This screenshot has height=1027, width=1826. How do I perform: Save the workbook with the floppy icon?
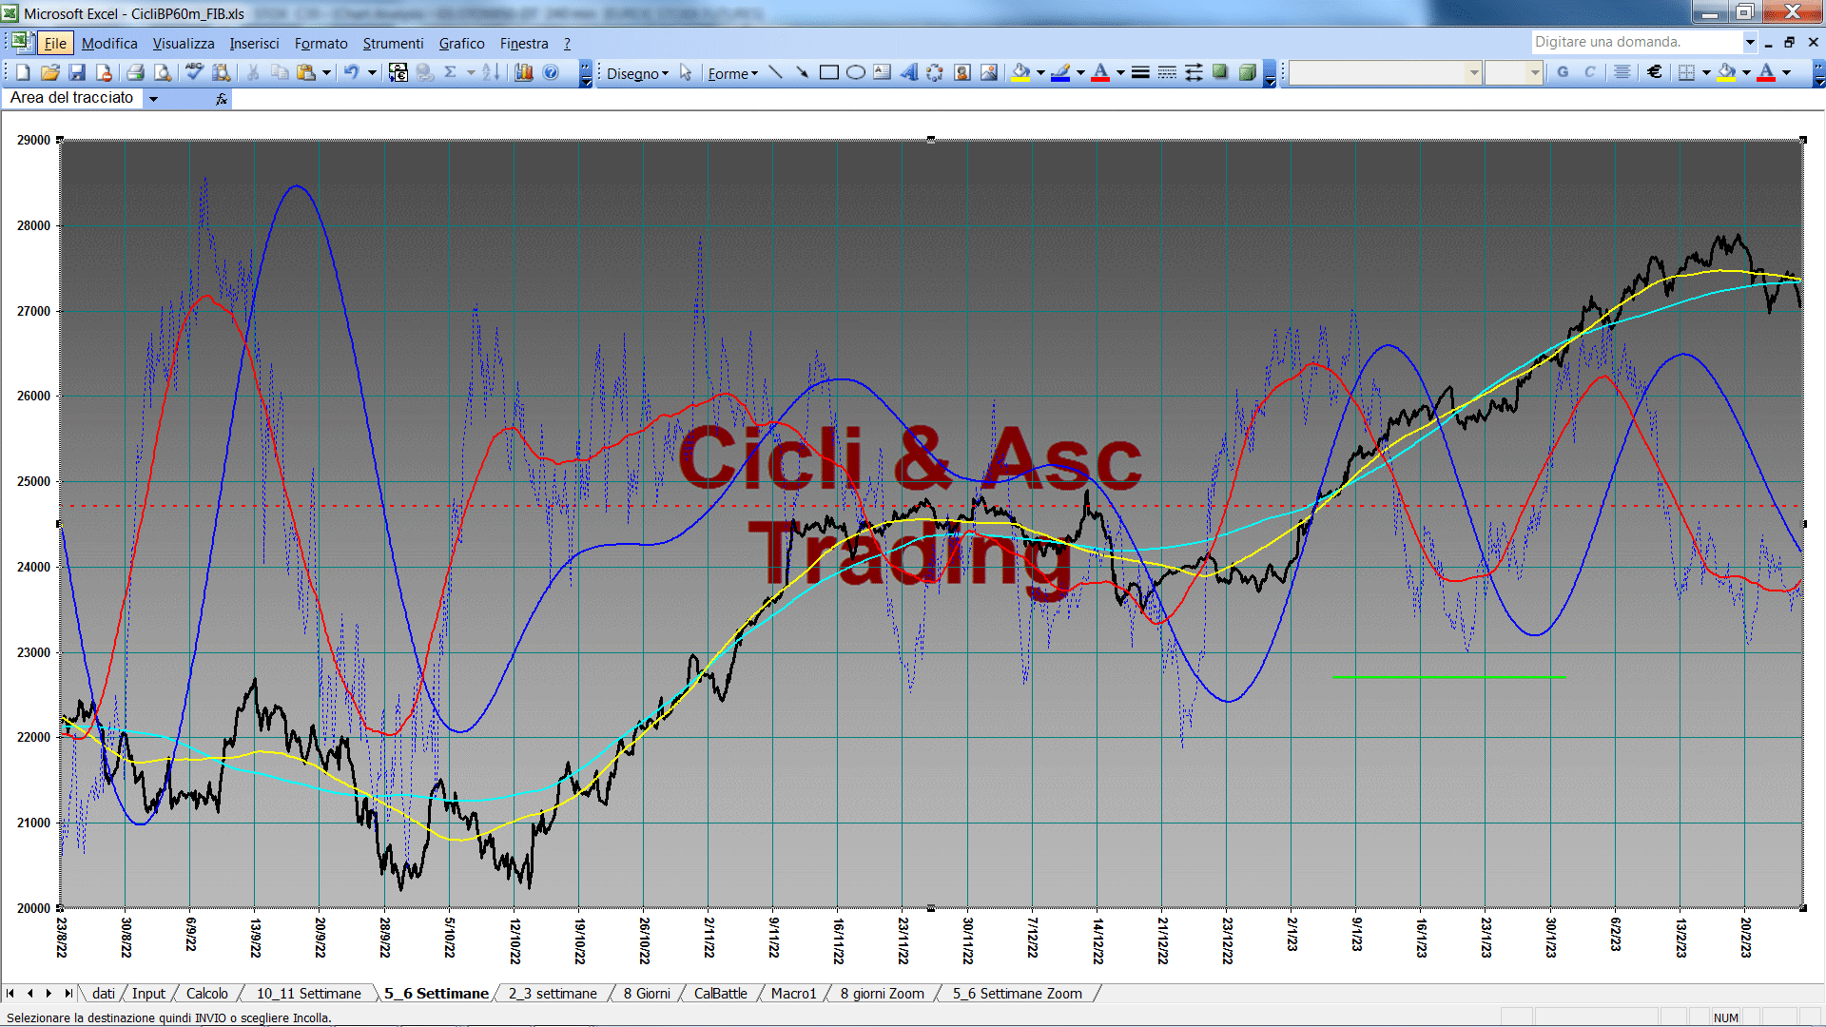(x=77, y=72)
